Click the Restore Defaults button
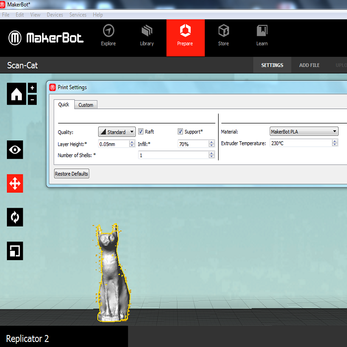The width and height of the screenshot is (347, 347). [71, 173]
